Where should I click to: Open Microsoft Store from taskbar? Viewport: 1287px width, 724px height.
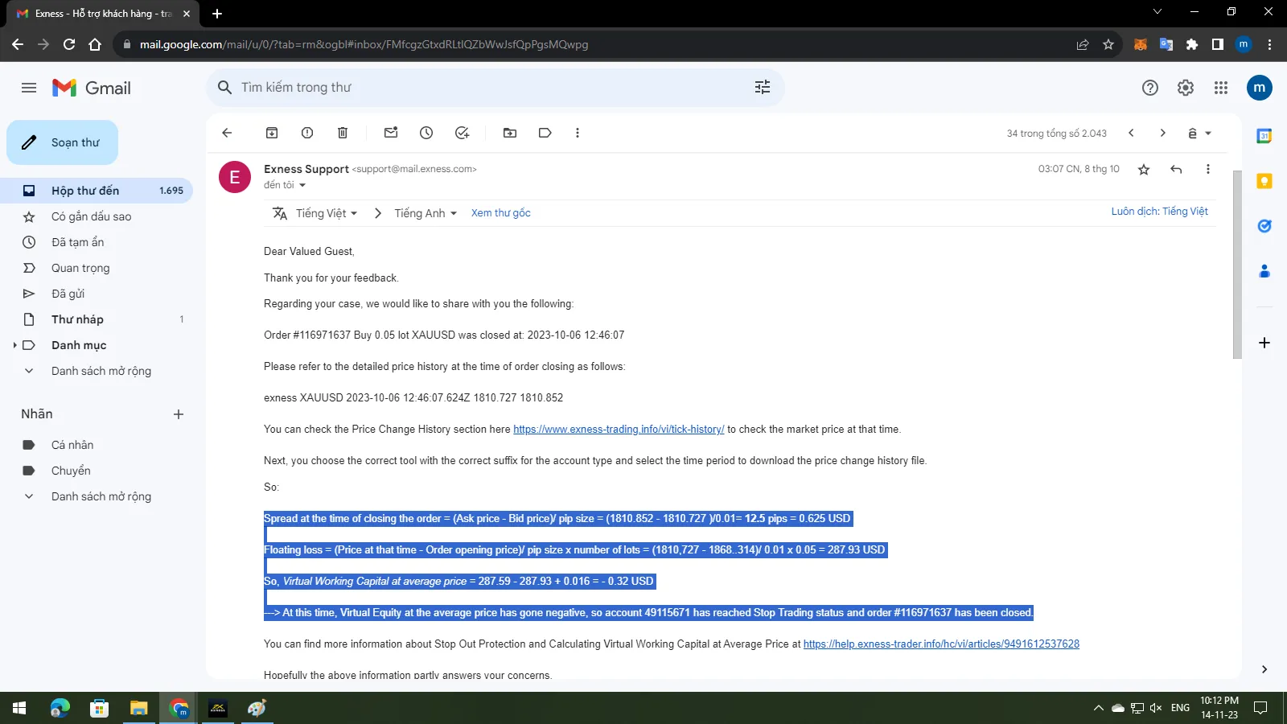99,708
